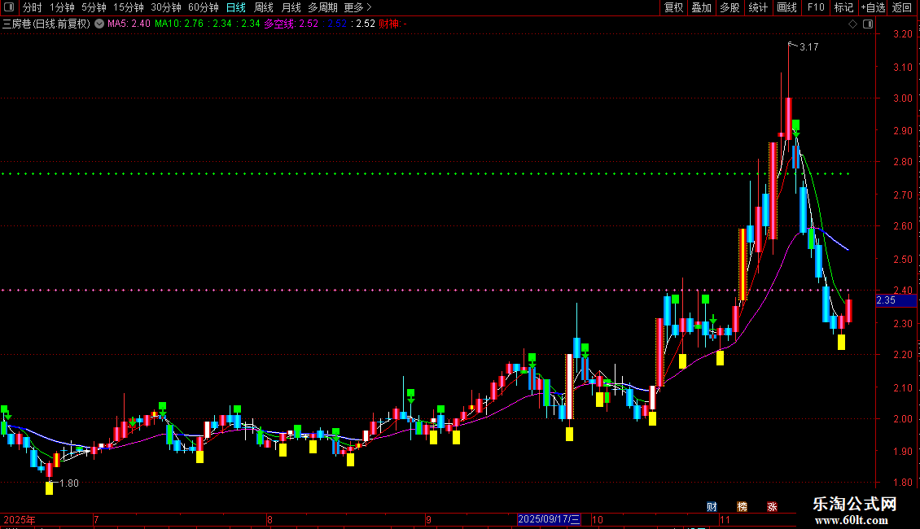Toggle the left side panel icon
920x529 pixels.
tap(9, 7)
